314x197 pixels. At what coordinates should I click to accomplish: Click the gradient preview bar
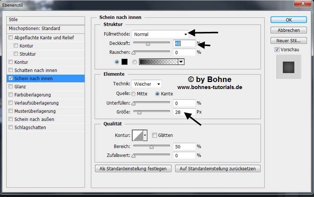coord(158,62)
